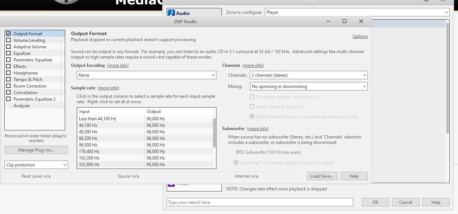Enable the Equalizer checkbox
The width and height of the screenshot is (458, 214).
(8, 53)
